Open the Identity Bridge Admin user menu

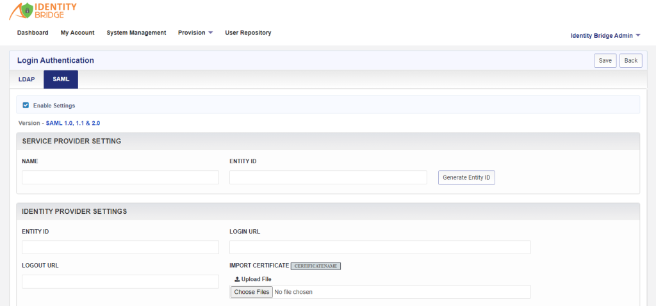click(x=605, y=36)
